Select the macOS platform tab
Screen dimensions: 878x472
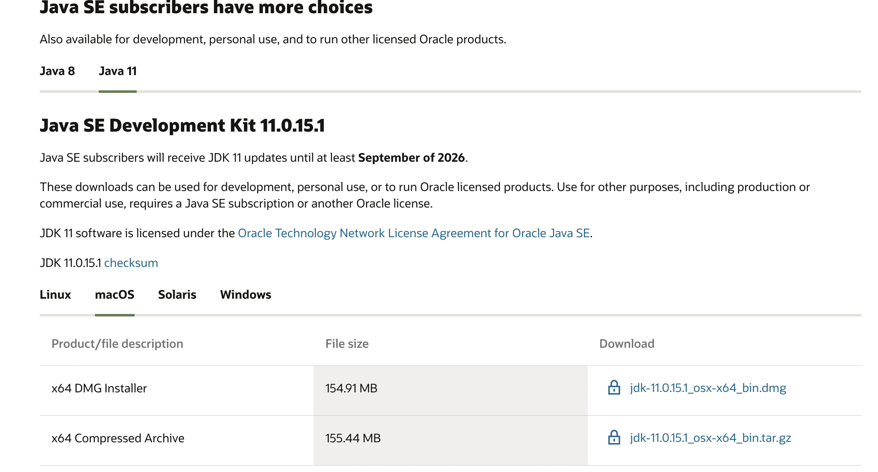pyautogui.click(x=114, y=295)
